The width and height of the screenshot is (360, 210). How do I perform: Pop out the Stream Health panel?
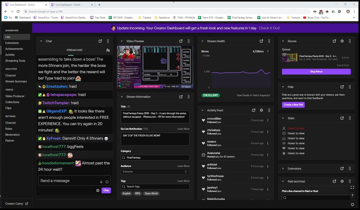(261, 41)
